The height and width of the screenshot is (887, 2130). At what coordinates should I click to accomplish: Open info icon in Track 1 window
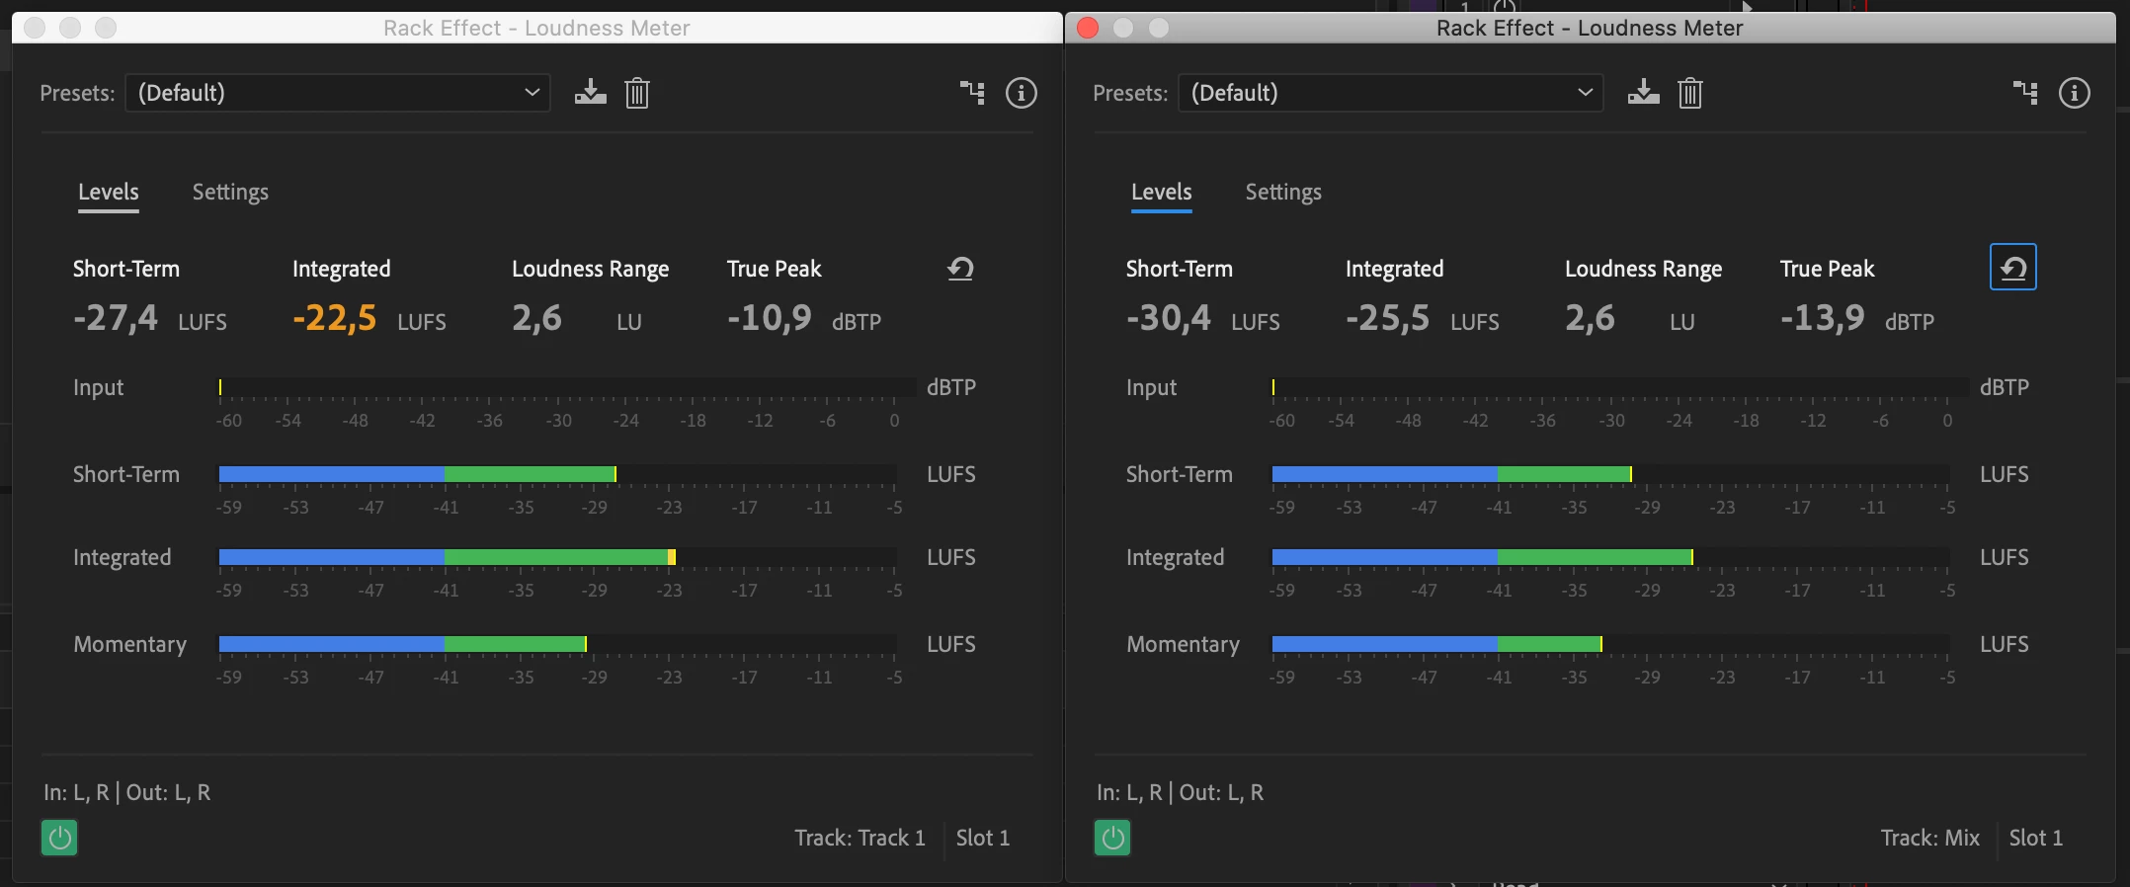coord(1022,93)
